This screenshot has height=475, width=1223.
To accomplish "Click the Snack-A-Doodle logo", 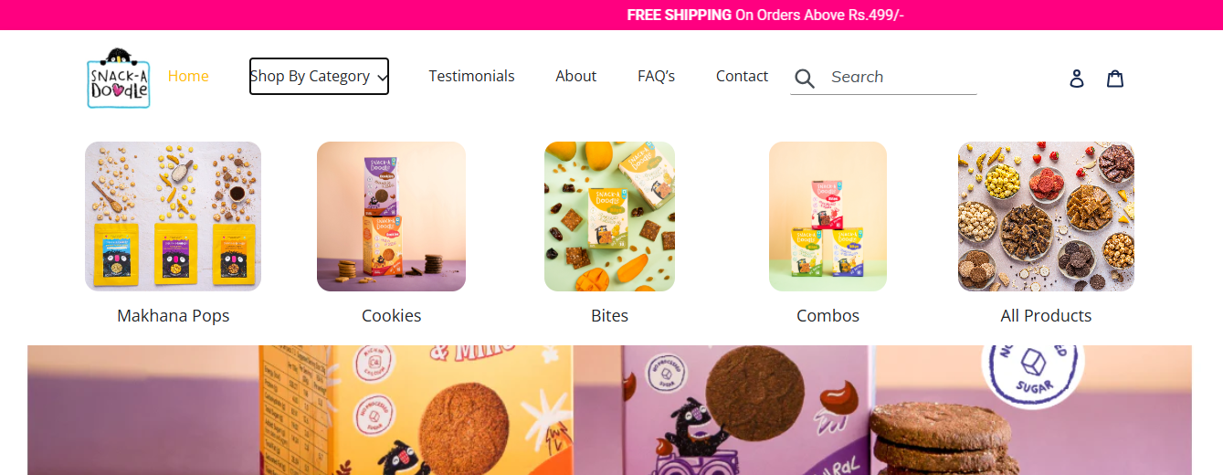I will (x=119, y=78).
